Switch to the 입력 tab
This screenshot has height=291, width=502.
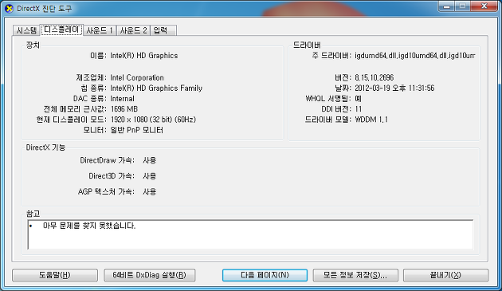[x=163, y=30]
